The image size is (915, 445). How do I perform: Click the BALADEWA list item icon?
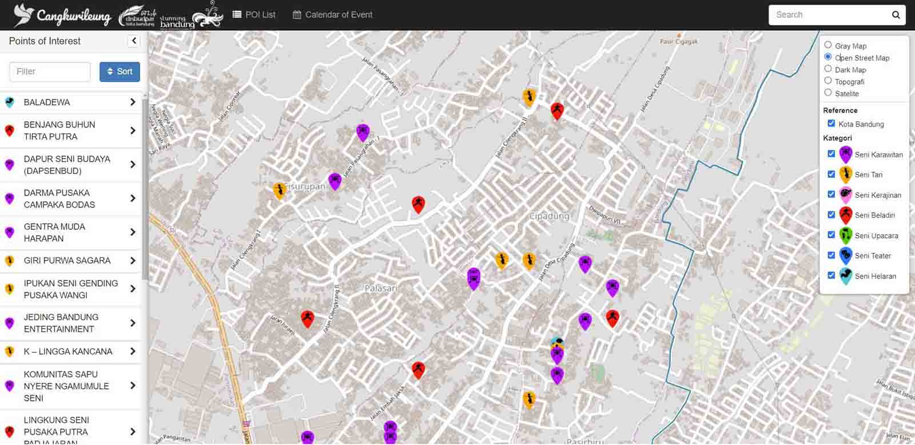coord(9,102)
